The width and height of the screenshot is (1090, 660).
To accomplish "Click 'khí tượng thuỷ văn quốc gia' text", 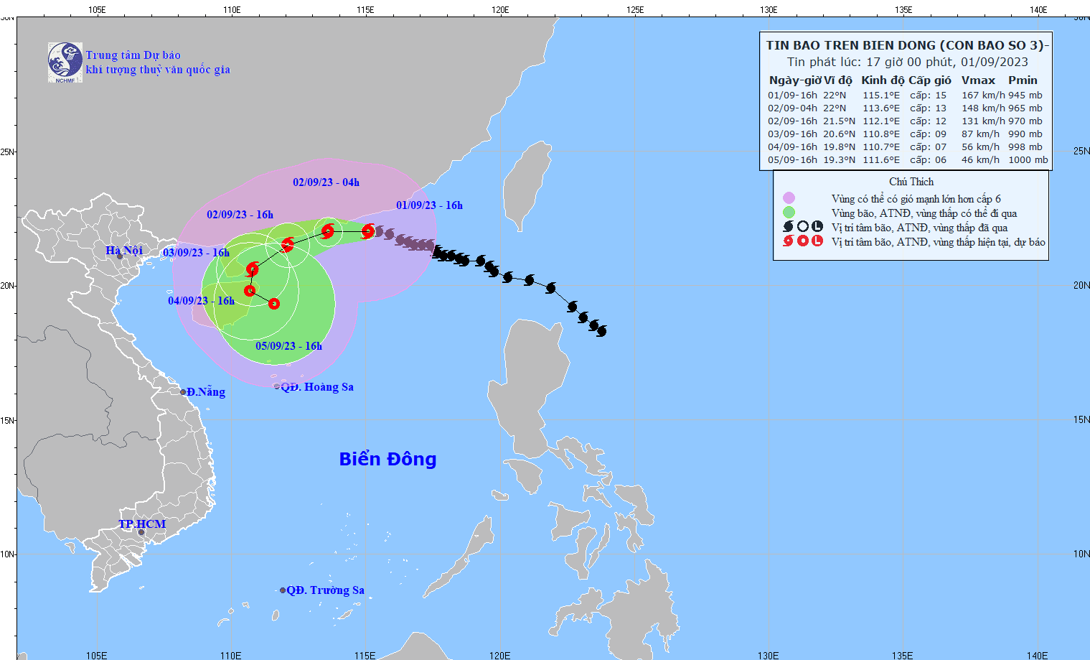I will [x=158, y=70].
